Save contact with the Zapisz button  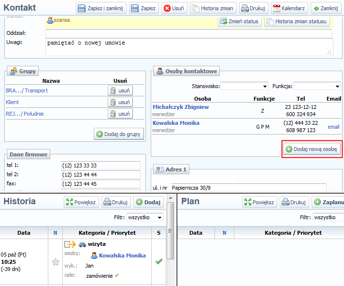click(144, 8)
